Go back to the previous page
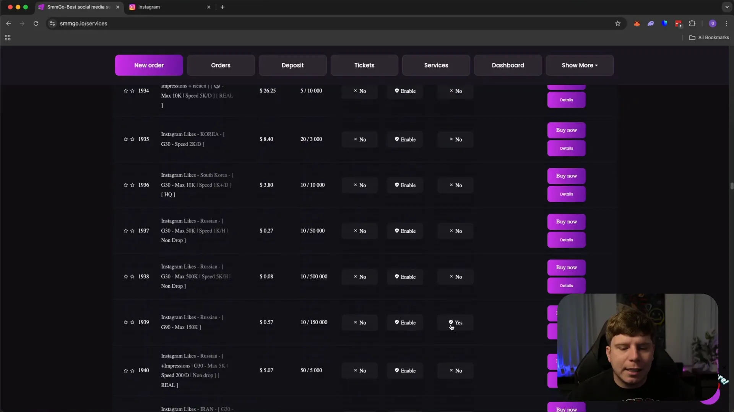This screenshot has width=734, height=412. click(8, 23)
